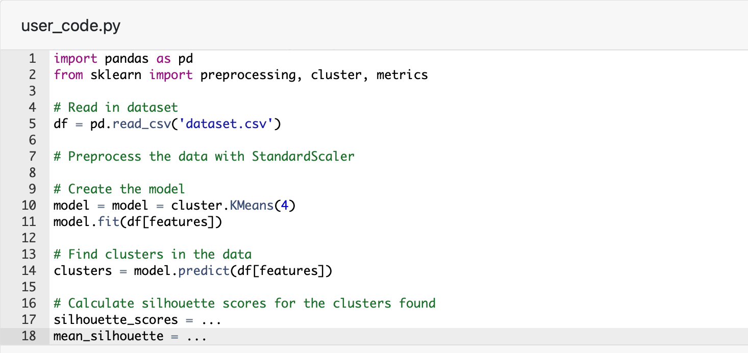Click the StandardScaler comment line

204,157
